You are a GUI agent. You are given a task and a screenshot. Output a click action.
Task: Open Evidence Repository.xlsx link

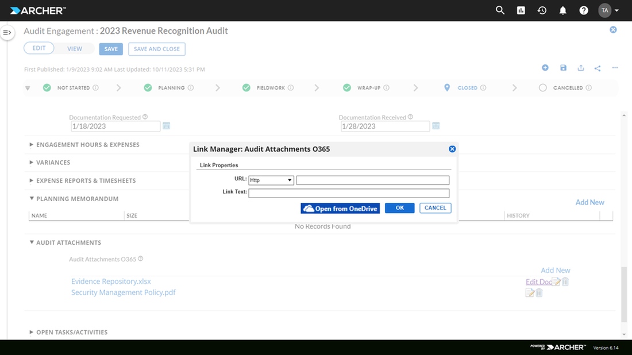coord(111,281)
